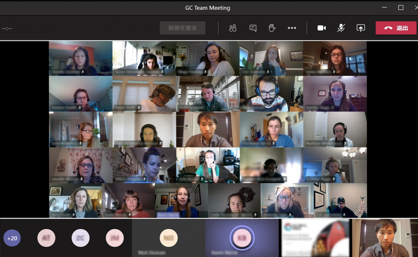Select the ZC participant avatar
The height and width of the screenshot is (257, 418).
[x=80, y=238]
